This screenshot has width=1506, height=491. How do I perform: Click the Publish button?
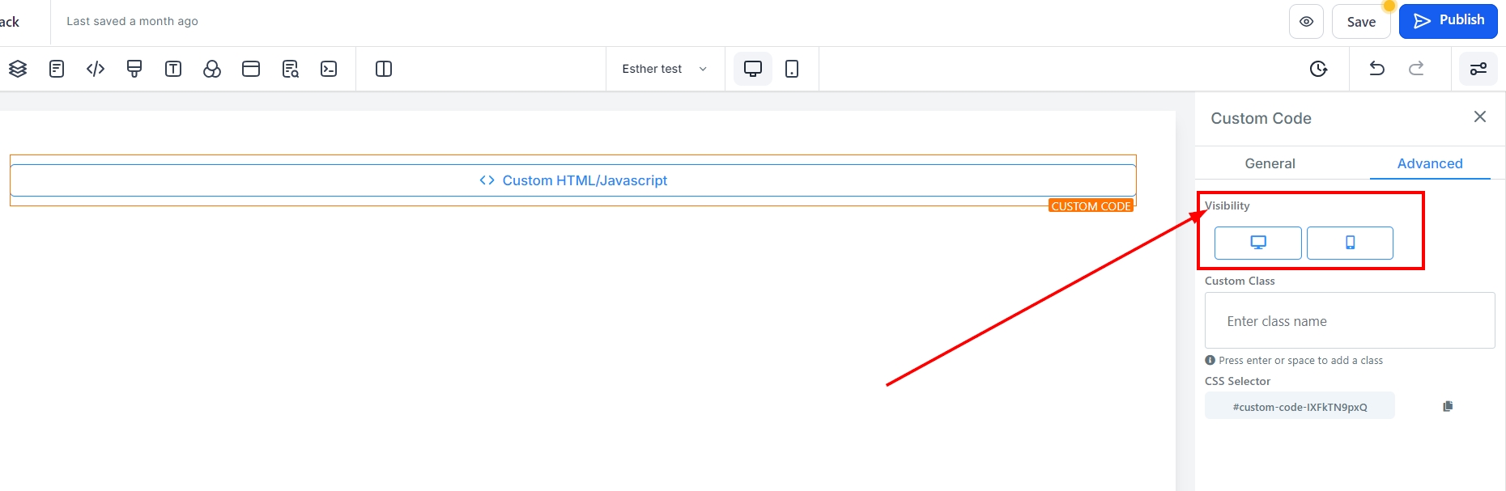point(1448,21)
